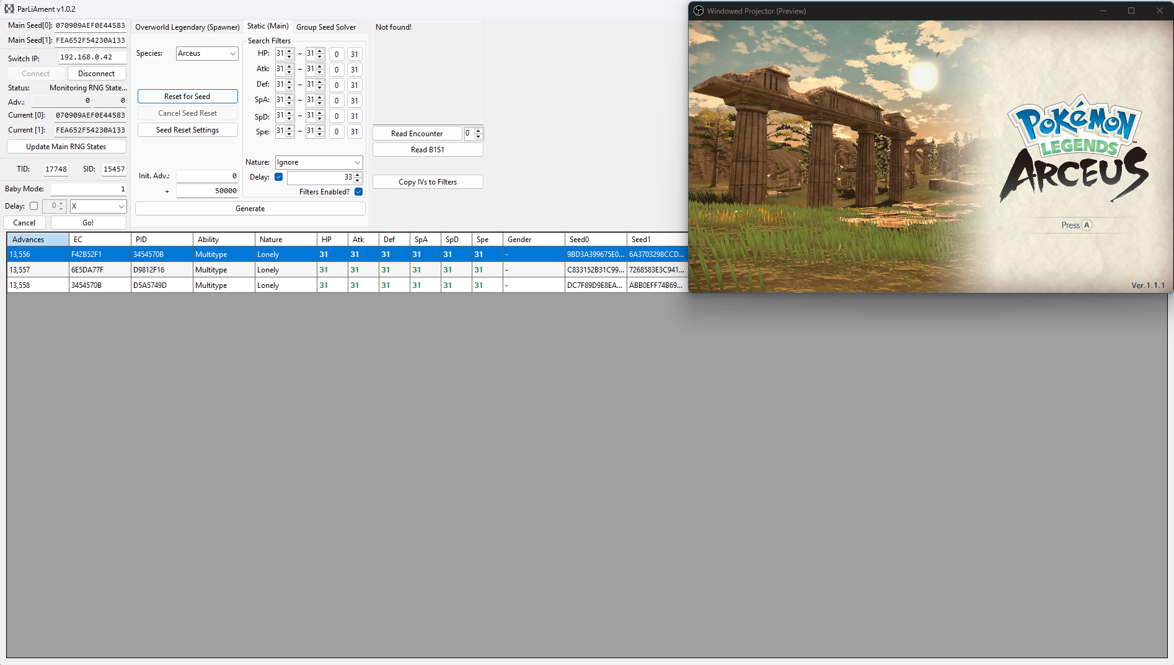Image resolution: width=1174 pixels, height=665 pixels.
Task: Close the Windowed Projector window
Action: click(1160, 11)
